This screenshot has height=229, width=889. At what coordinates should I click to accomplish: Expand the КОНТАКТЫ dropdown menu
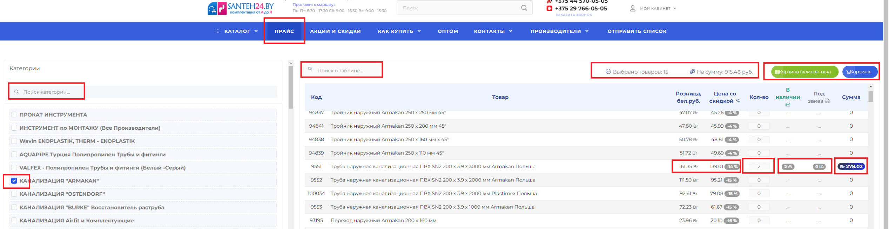pyautogui.click(x=493, y=31)
